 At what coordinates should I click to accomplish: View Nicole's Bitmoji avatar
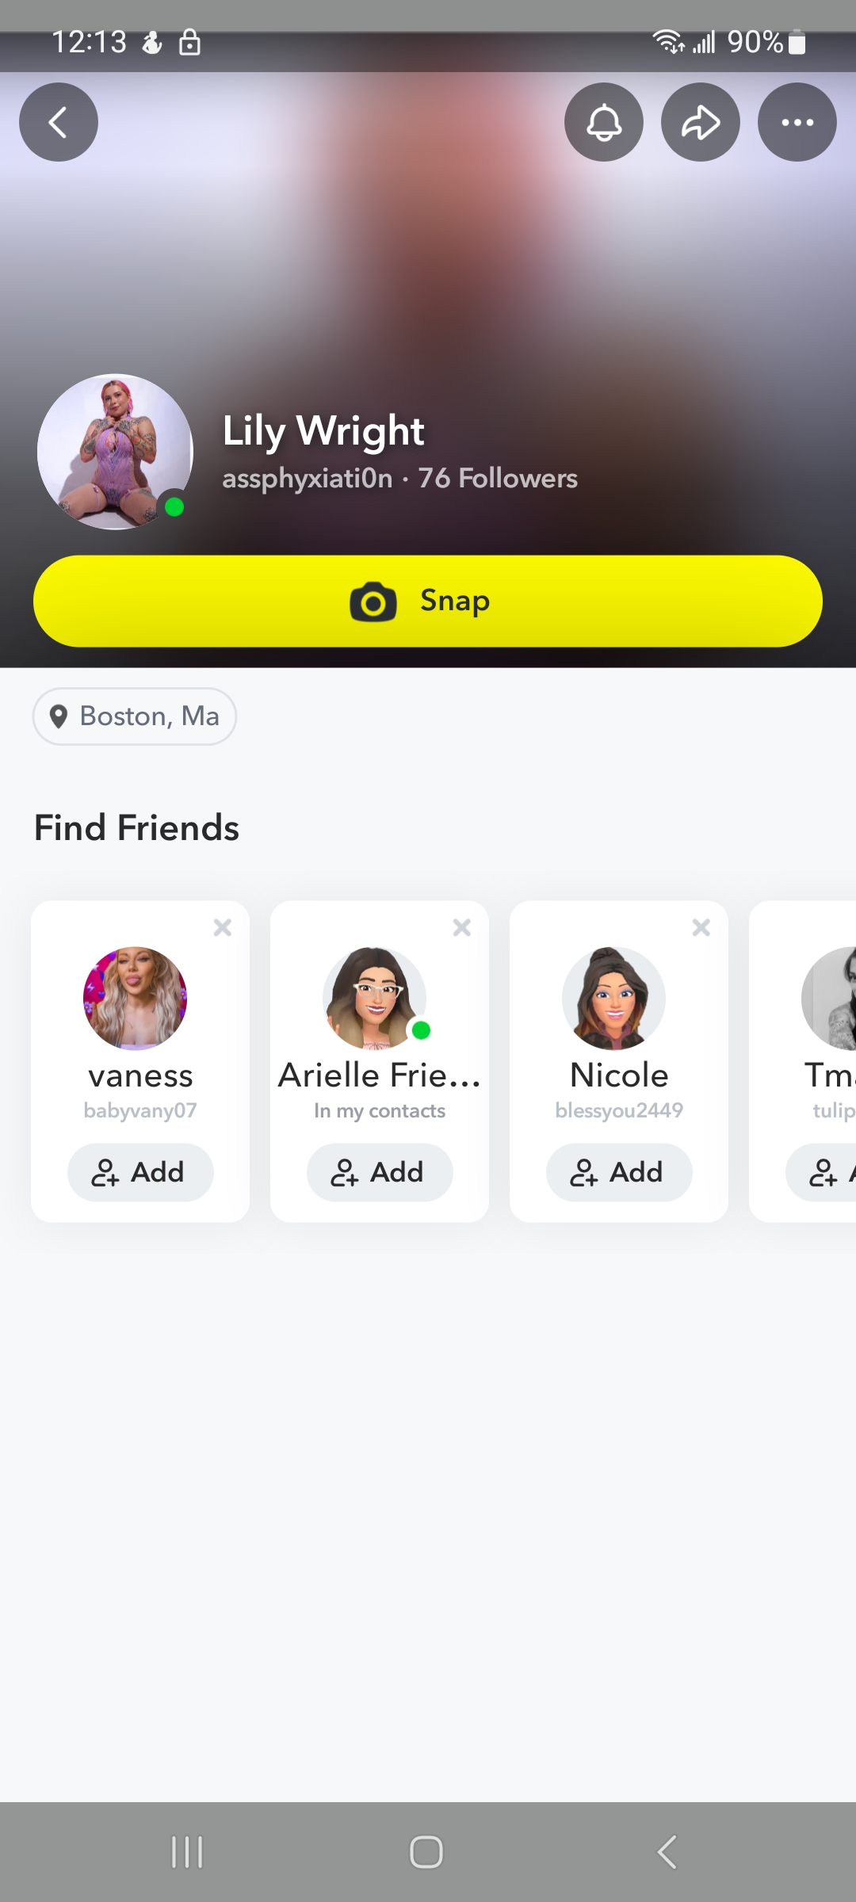pyautogui.click(x=614, y=999)
